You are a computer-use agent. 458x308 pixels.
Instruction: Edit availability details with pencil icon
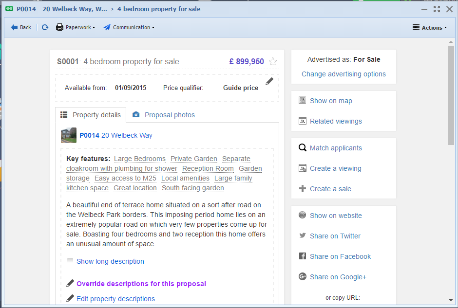coord(269,81)
